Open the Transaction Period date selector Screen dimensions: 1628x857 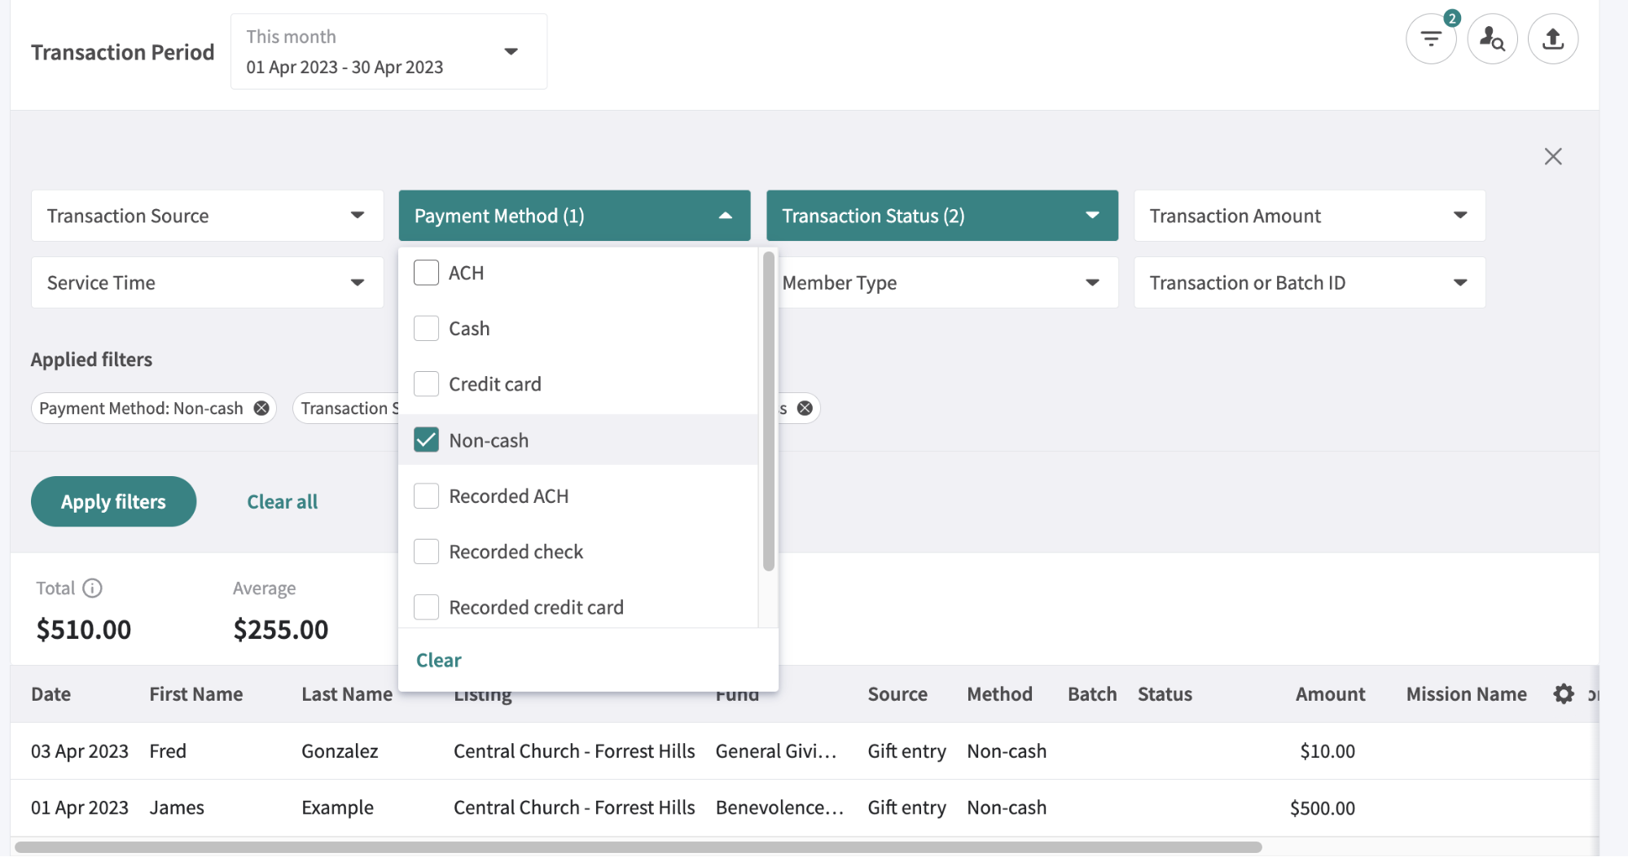(x=388, y=51)
